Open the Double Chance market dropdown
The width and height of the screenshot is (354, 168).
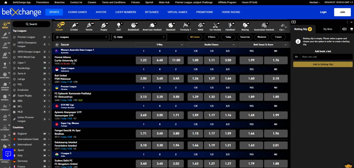[212, 45]
